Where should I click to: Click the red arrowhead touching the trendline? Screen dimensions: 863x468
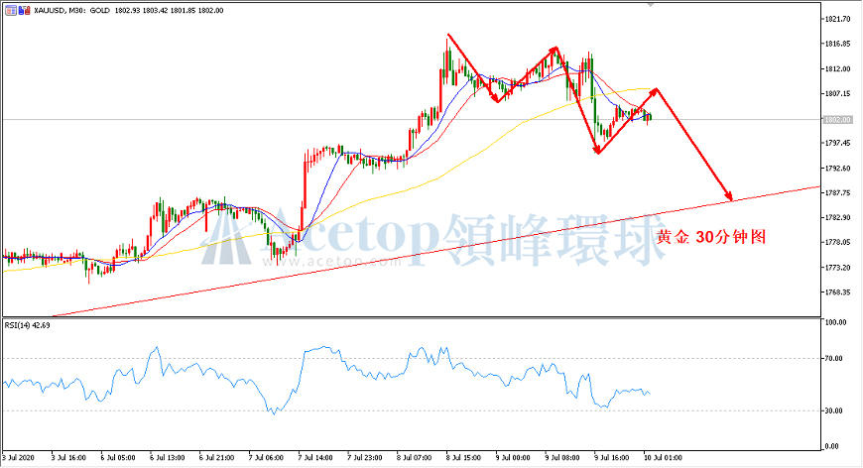729,195
